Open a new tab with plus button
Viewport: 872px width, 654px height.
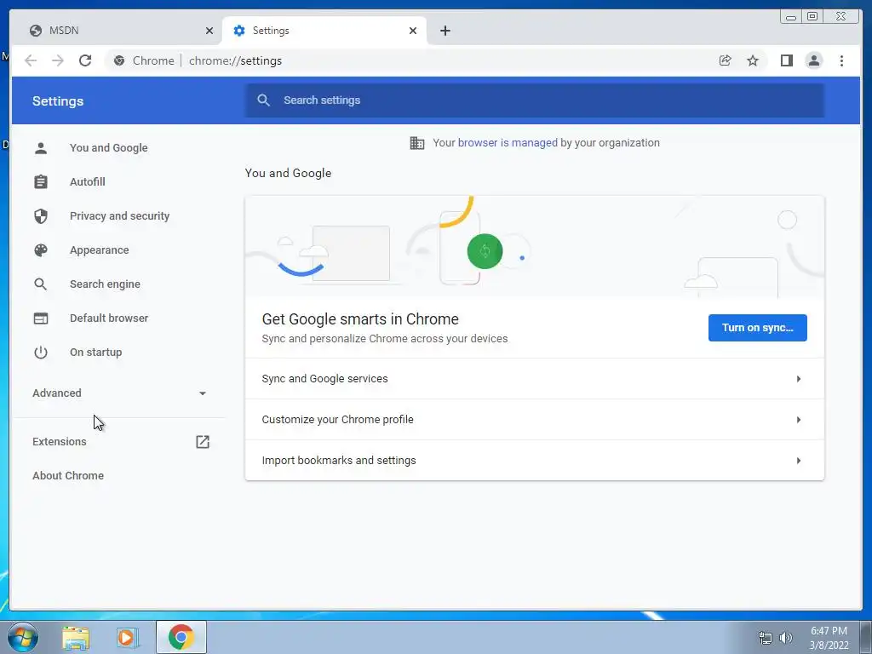click(x=445, y=31)
